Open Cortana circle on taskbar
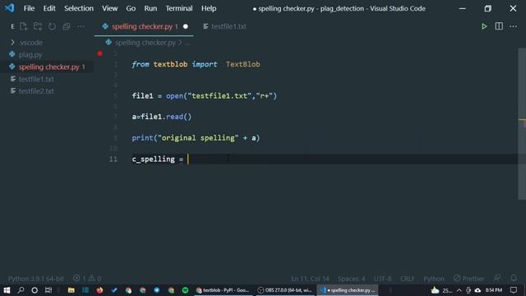526x296 pixels. pos(35,290)
